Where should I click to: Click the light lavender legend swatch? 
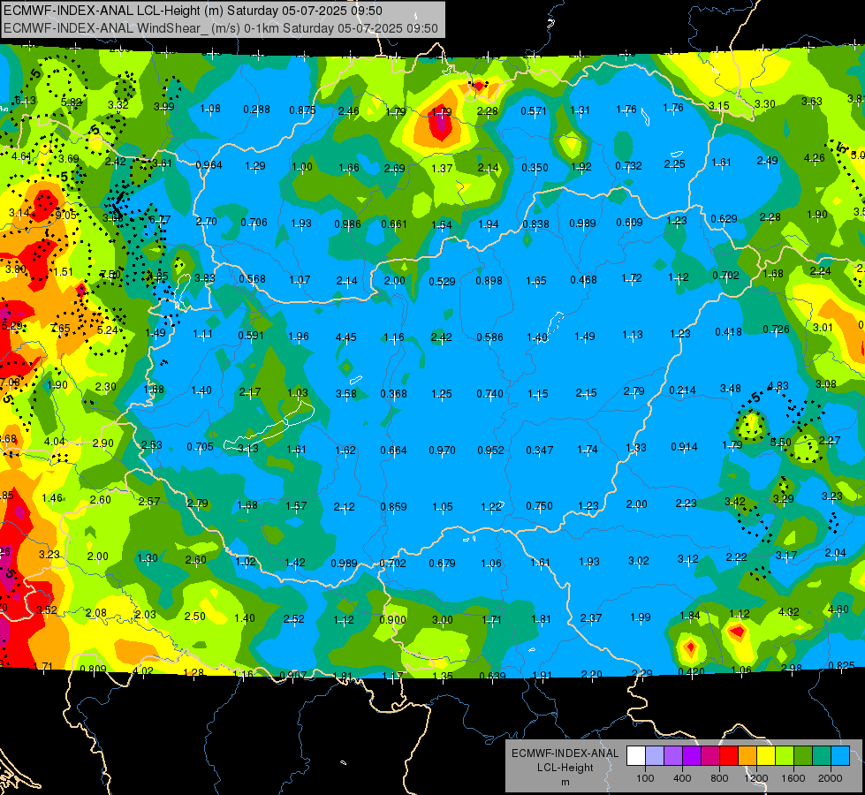point(655,756)
